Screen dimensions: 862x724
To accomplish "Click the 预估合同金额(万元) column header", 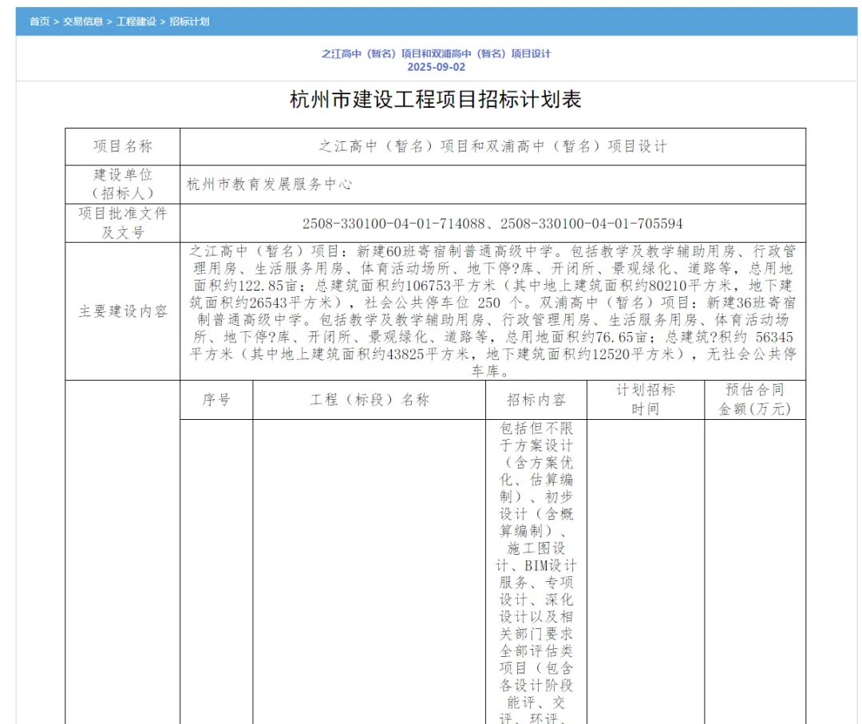I will pyautogui.click(x=755, y=400).
